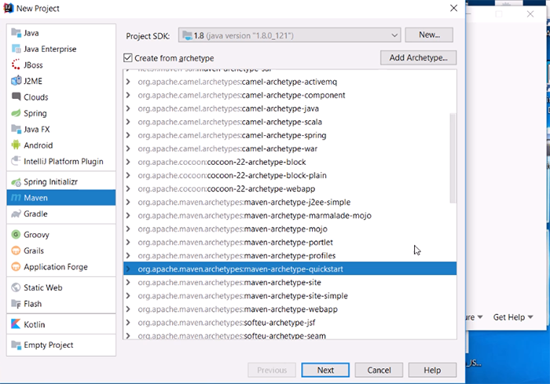This screenshot has height=384, width=550.
Task: Click the Maven 'm' icon
Action: [x=16, y=198]
